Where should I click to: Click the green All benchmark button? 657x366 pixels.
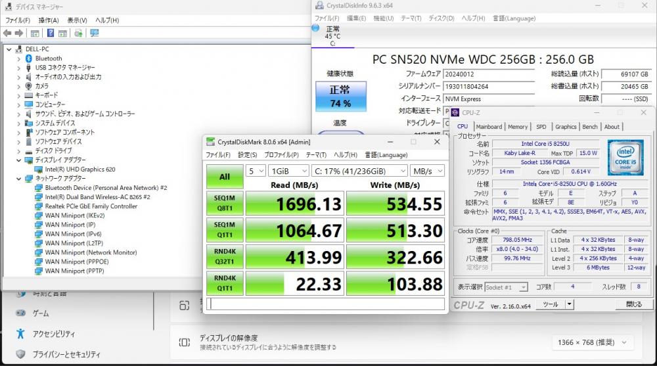point(224,176)
